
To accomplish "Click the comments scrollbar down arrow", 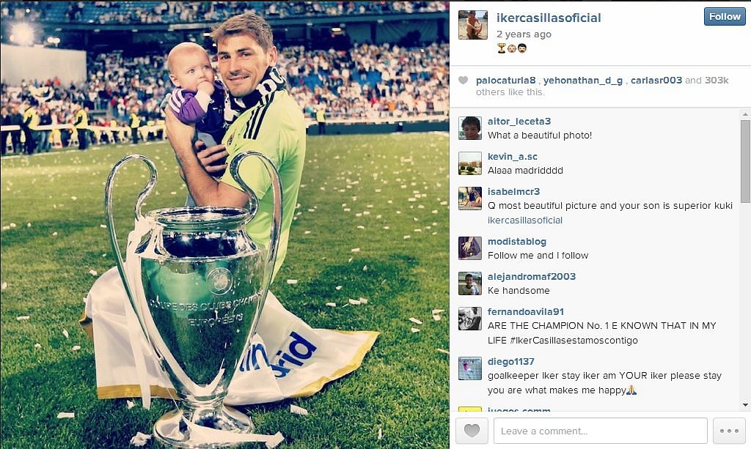I will coord(745,405).
